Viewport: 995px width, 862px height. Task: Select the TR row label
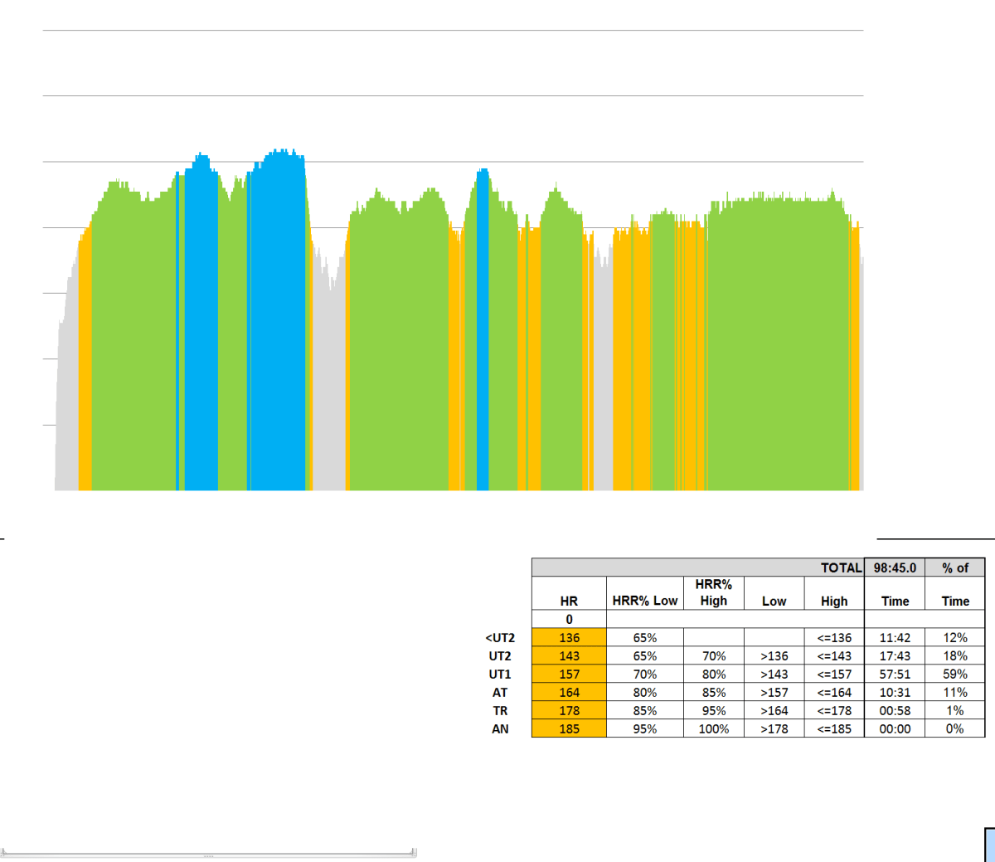click(x=500, y=711)
